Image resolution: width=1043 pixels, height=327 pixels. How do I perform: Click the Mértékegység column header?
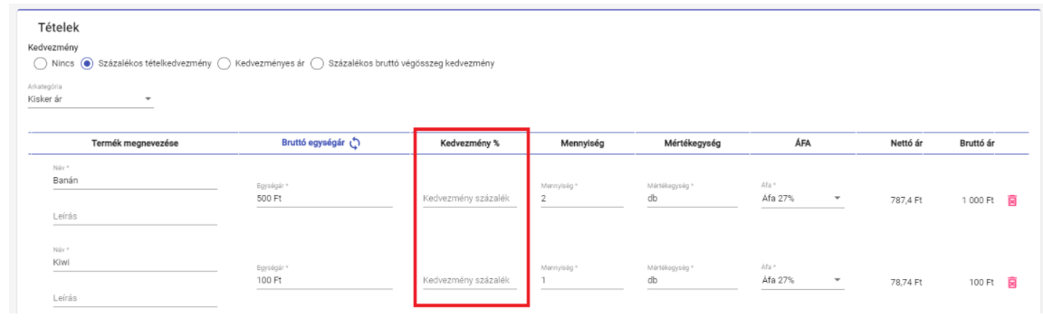pyautogui.click(x=693, y=144)
